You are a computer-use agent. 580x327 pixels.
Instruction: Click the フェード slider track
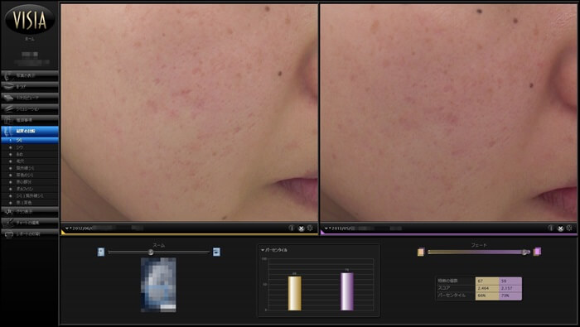(479, 252)
